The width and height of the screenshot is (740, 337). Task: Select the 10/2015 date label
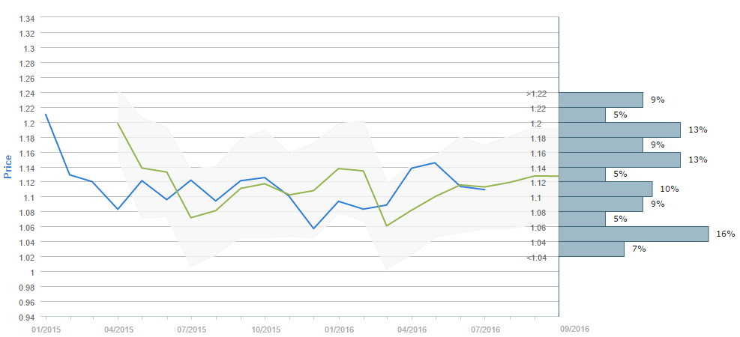point(265,329)
